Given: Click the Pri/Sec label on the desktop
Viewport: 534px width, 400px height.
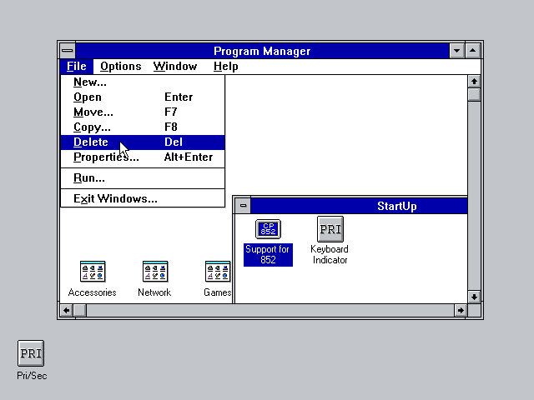Looking at the screenshot, I should coord(32,376).
